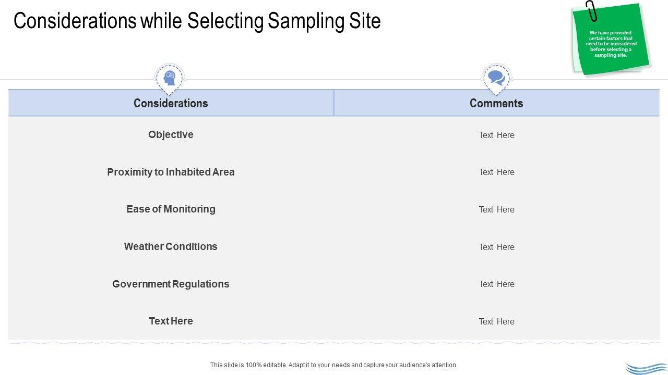Click the paperclip icon on the sticky note
The height and width of the screenshot is (375, 668).
pyautogui.click(x=591, y=10)
